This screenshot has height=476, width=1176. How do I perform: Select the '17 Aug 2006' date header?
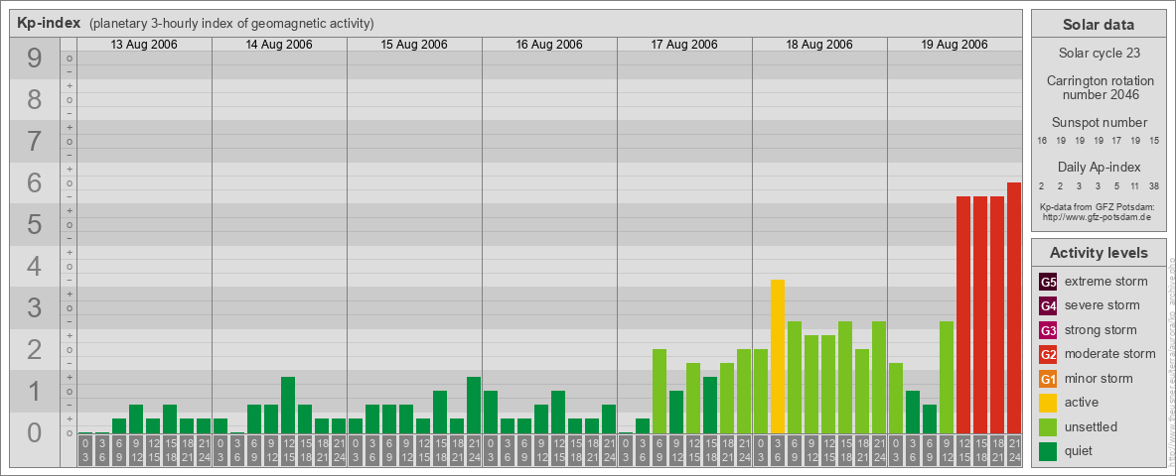click(x=684, y=45)
